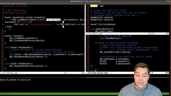The height and width of the screenshot is (96, 171).
Task: Click the SDL_PauseAudioDevice(m_device,1) line
Action: point(29,66)
